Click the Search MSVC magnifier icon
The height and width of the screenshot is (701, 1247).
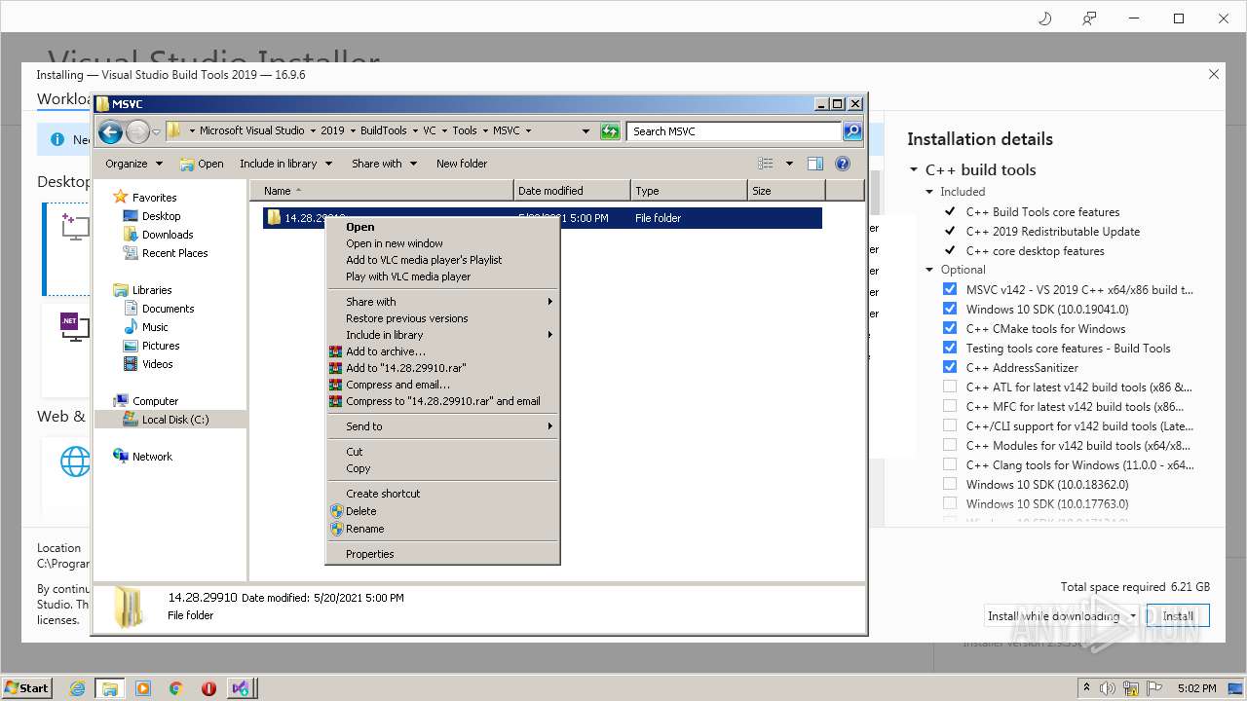coord(852,131)
